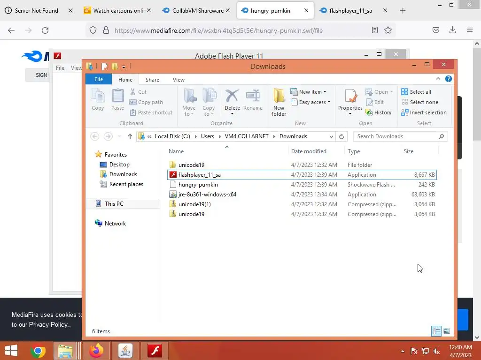This screenshot has width=481, height=360.
Task: Expand the address bar history dropdown
Action: (331, 136)
